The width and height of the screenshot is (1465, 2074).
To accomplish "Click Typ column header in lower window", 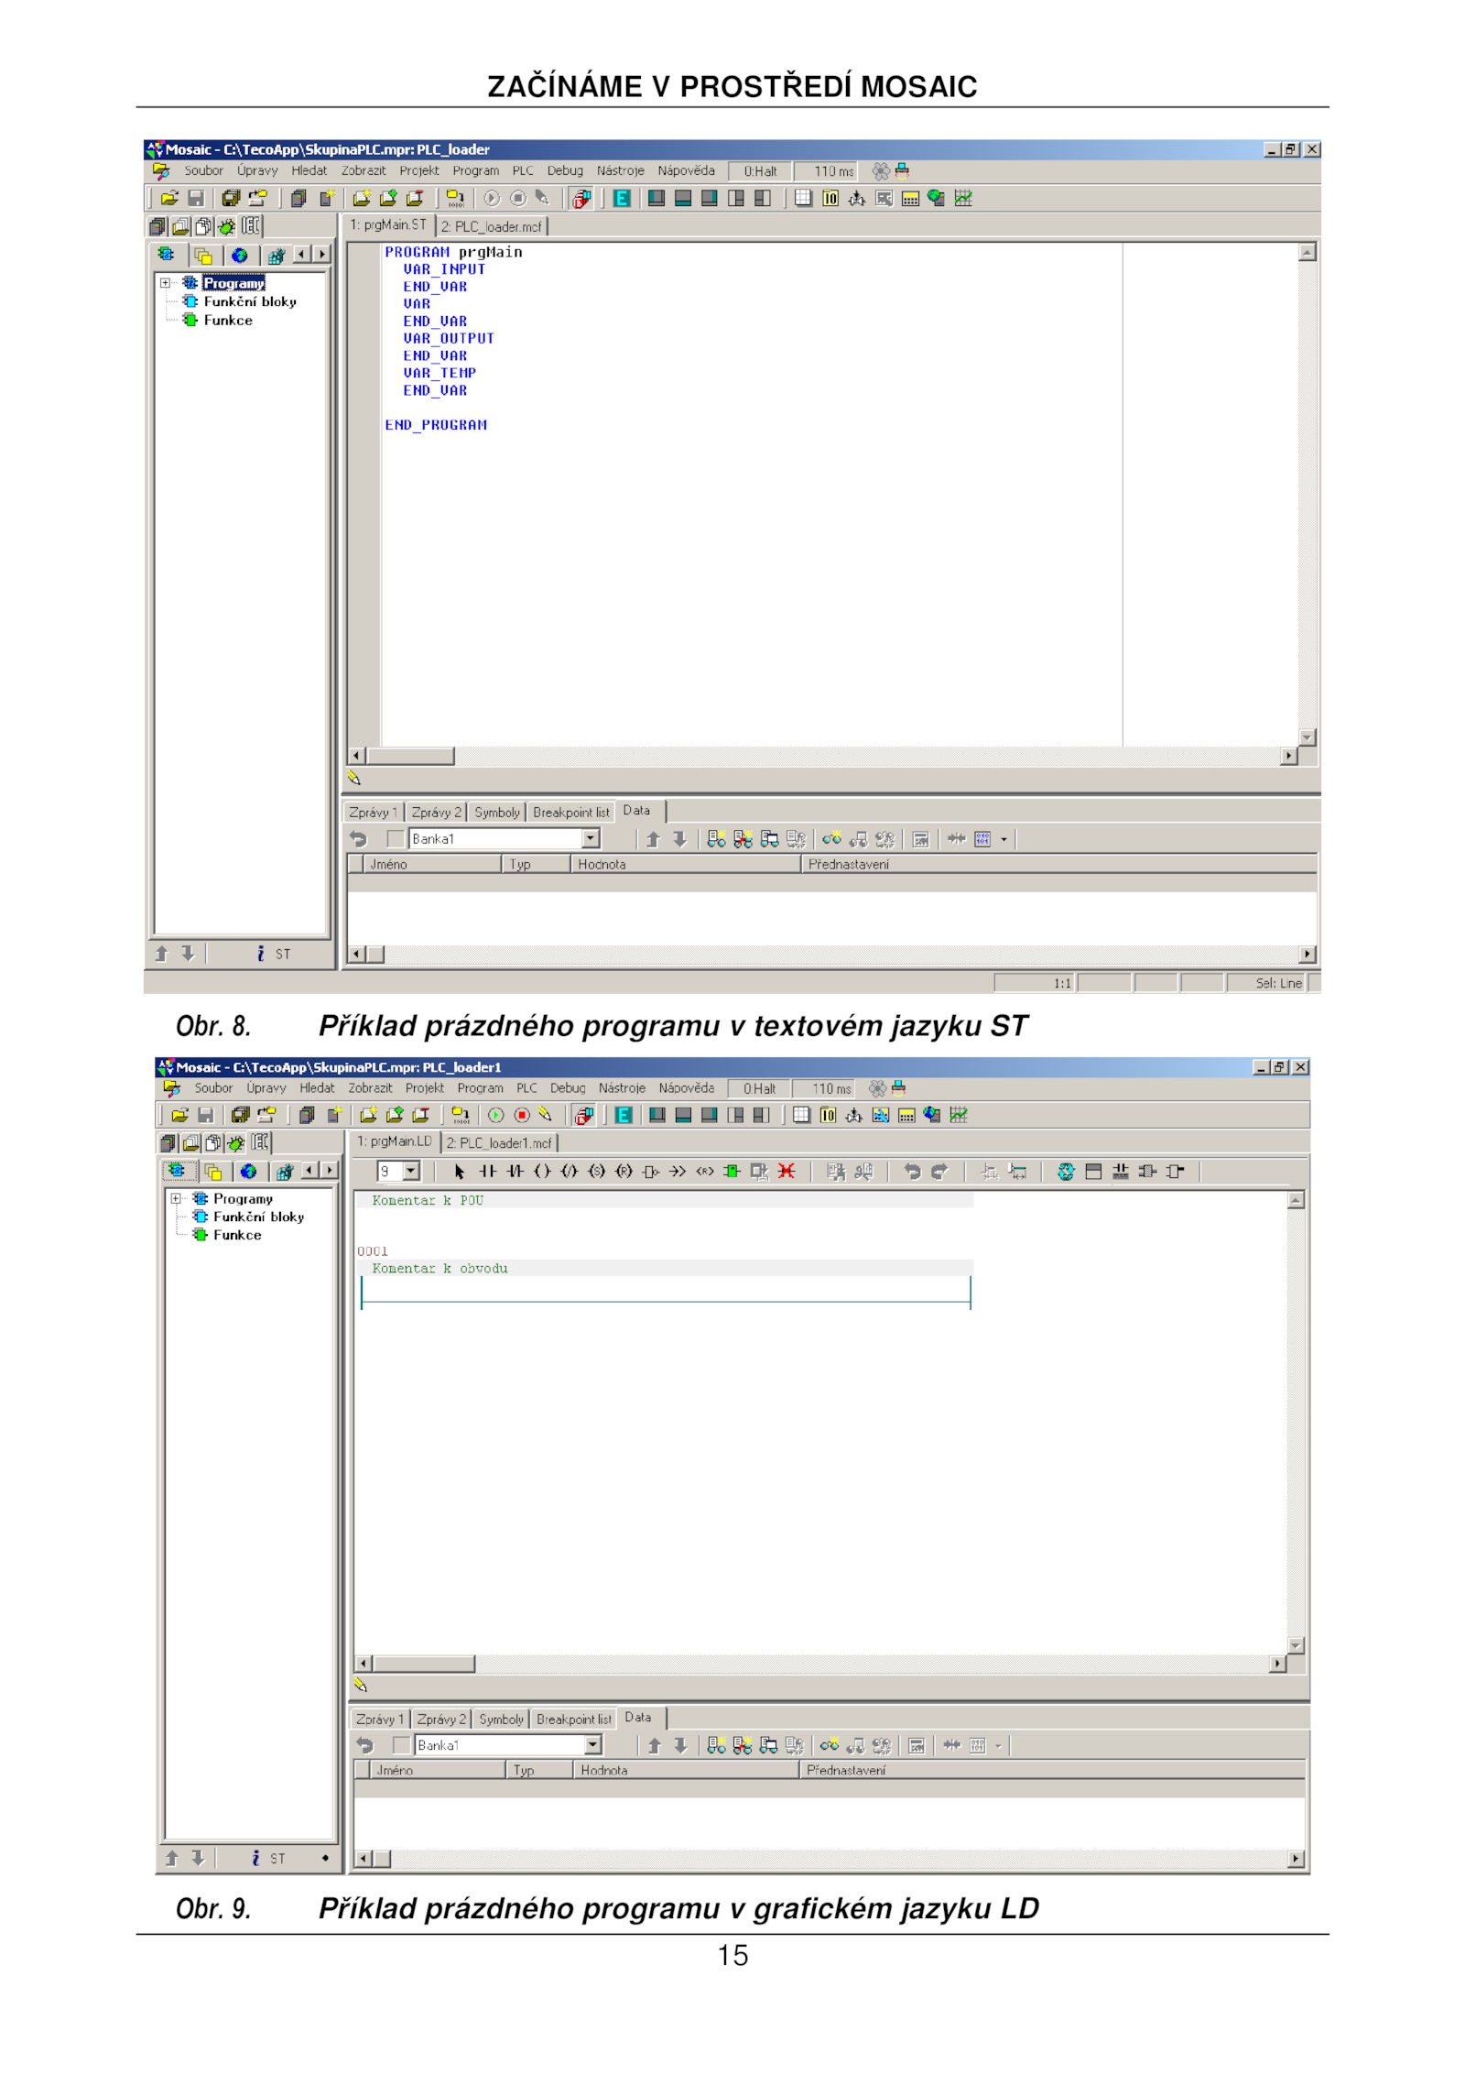I will pos(540,1771).
